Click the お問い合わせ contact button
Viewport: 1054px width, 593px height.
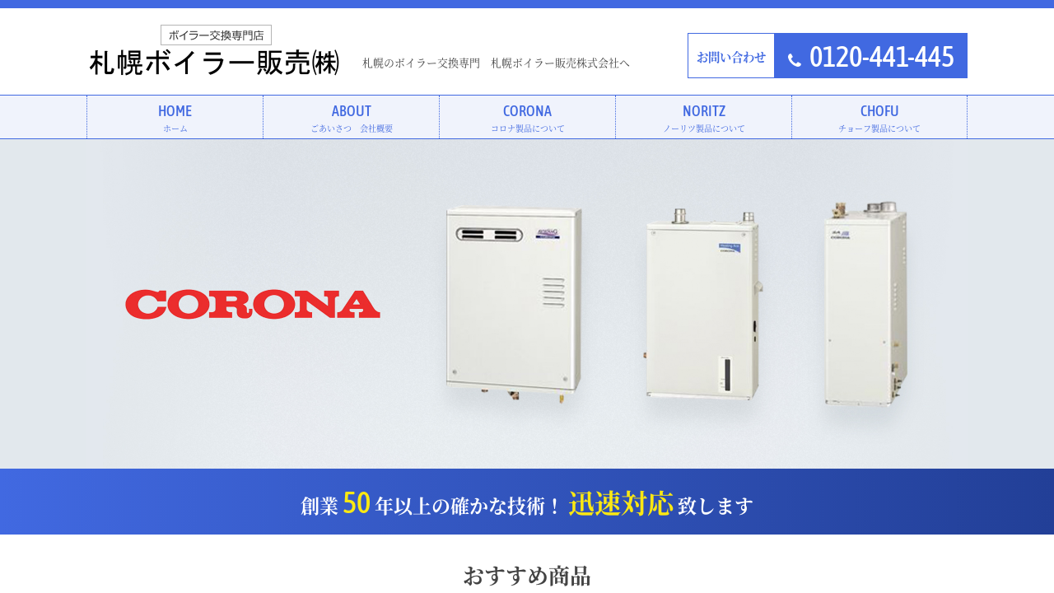coord(731,56)
